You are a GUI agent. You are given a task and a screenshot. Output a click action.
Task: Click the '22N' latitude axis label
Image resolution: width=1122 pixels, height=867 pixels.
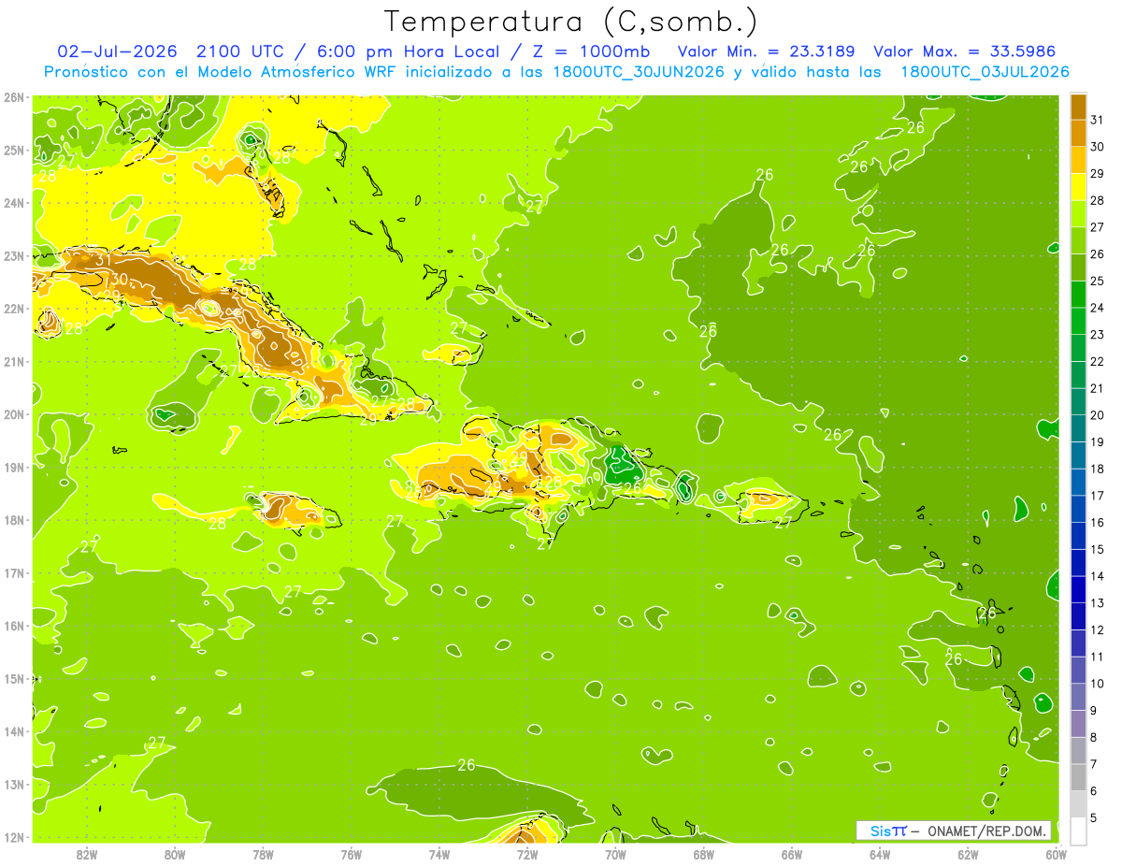click(13, 309)
